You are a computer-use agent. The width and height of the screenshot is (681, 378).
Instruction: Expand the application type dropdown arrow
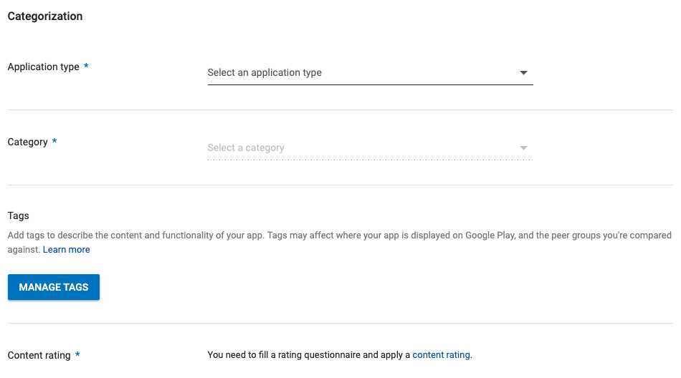[523, 73]
